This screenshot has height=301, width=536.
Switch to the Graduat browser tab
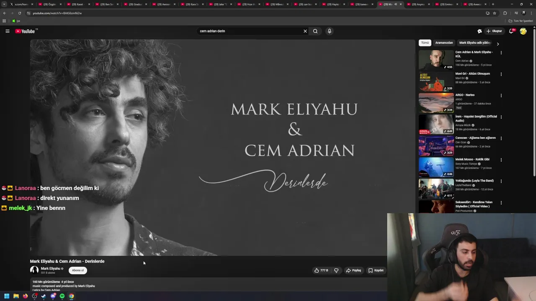click(134, 4)
